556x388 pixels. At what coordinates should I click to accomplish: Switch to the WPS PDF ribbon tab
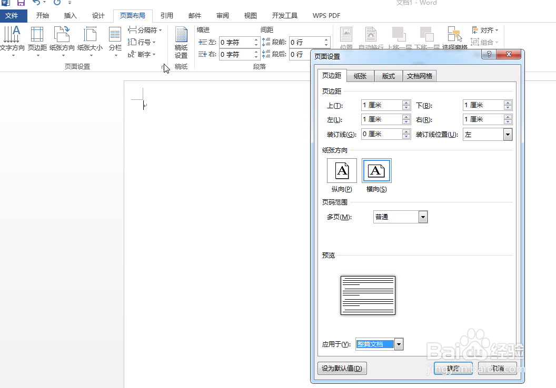tap(326, 16)
